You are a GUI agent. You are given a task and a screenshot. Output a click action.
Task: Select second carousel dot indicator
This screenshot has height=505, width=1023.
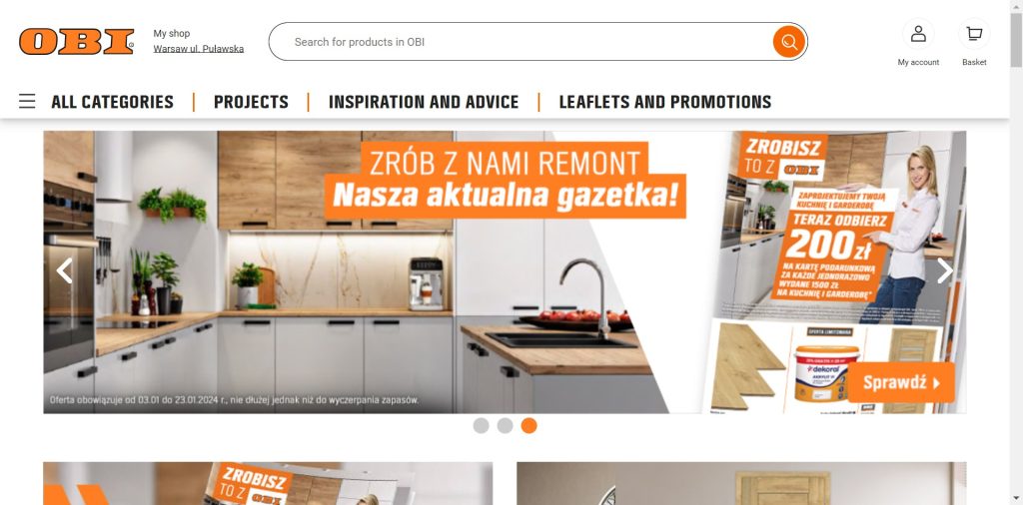[505, 425]
